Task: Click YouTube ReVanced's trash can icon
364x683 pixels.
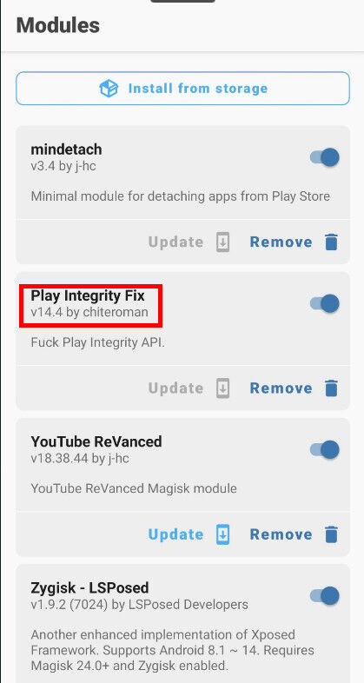Action: click(331, 534)
